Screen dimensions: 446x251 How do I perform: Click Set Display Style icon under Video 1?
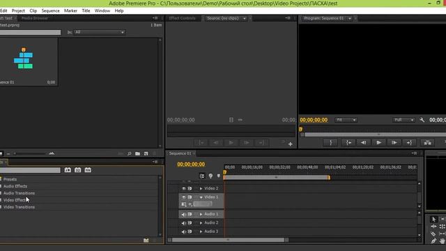[x=184, y=204]
